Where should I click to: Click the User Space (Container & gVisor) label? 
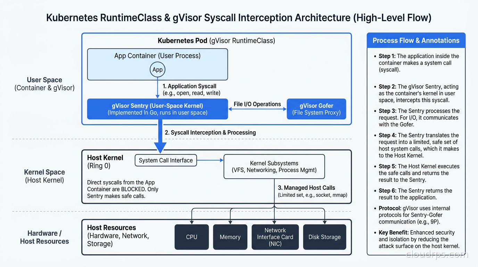(x=44, y=84)
